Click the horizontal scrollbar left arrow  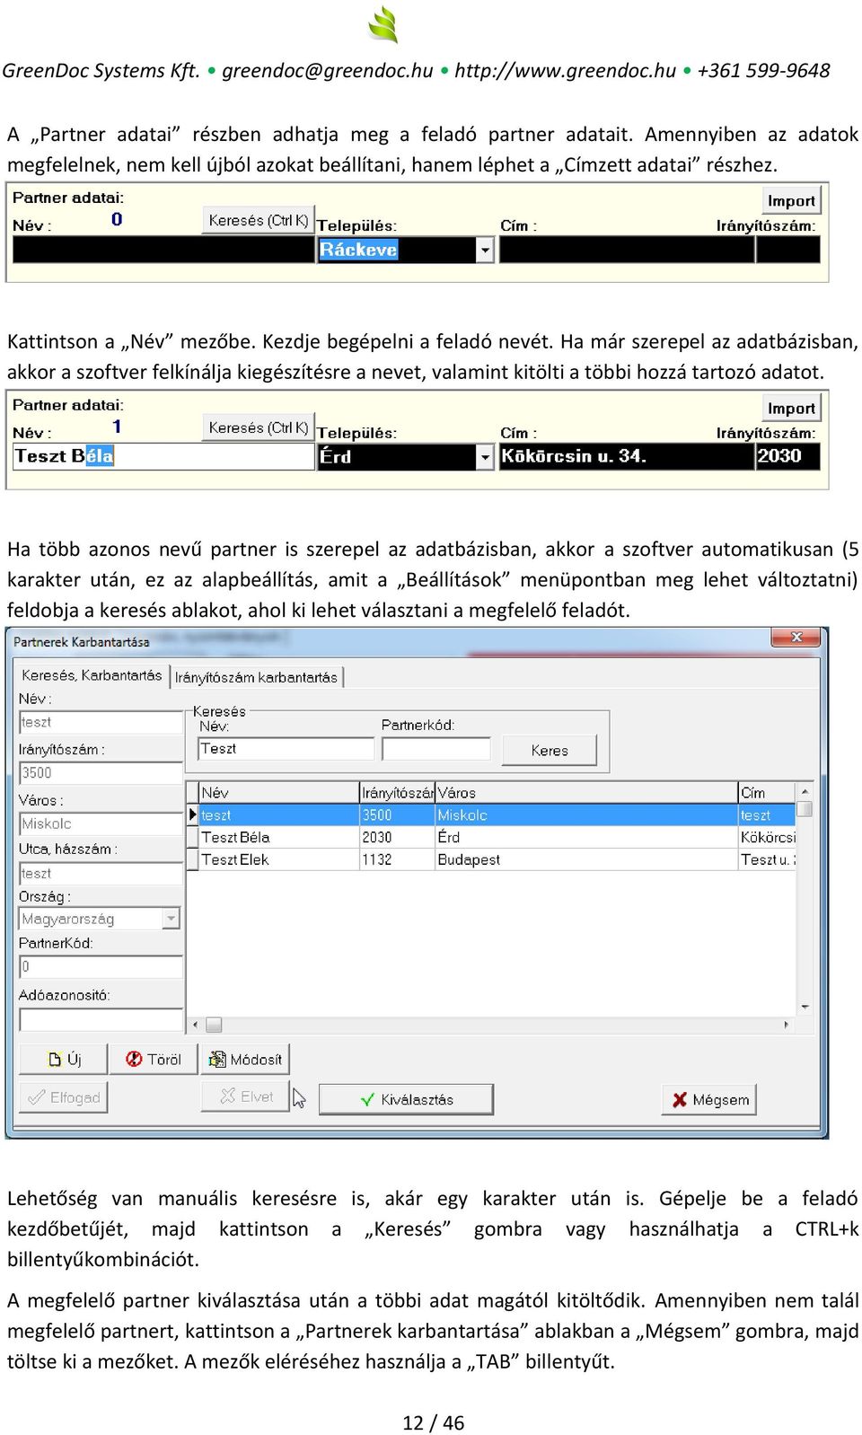[196, 1025]
